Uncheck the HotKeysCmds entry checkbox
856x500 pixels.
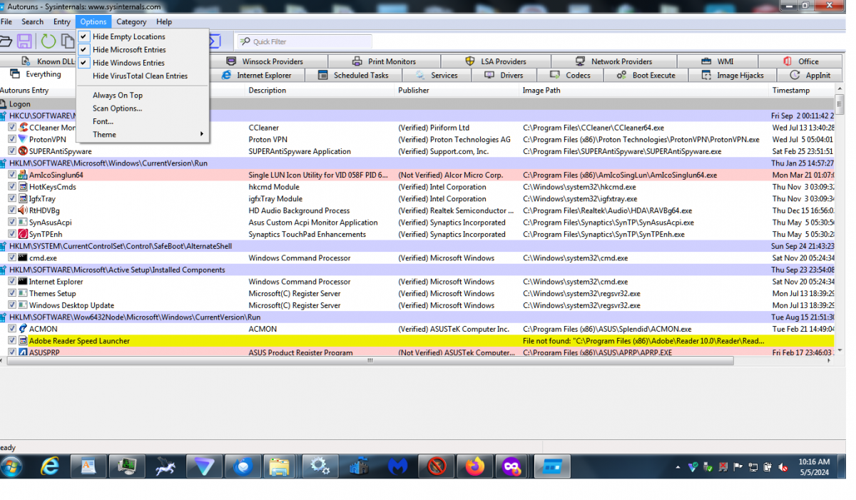[12, 187]
